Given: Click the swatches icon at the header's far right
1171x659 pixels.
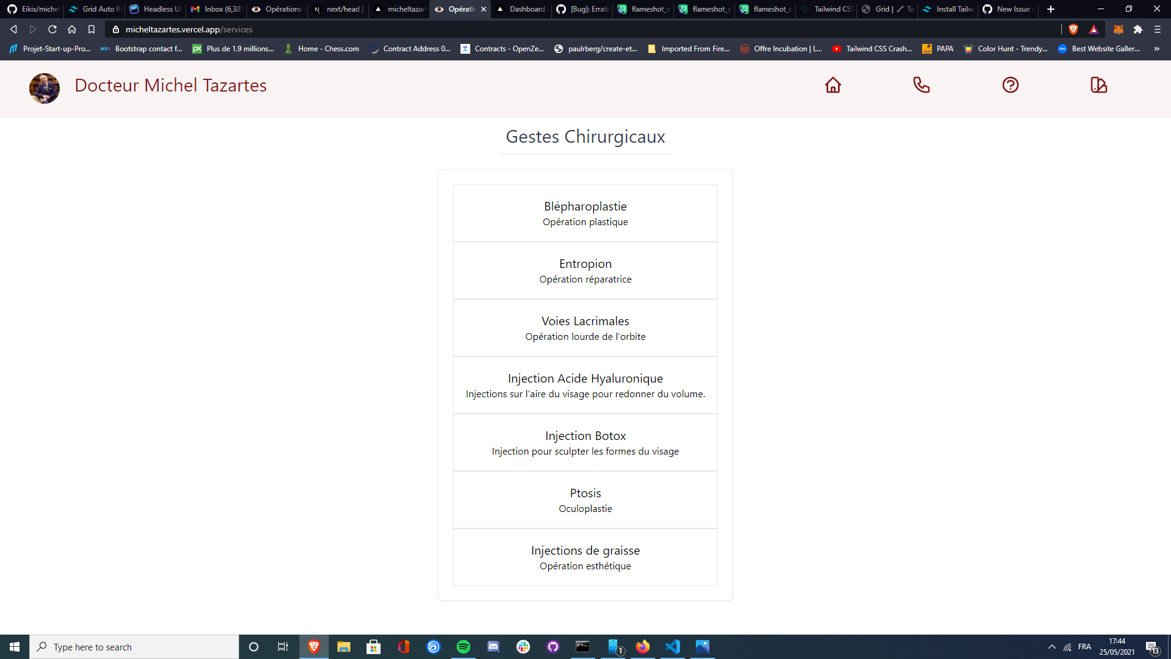Looking at the screenshot, I should pyautogui.click(x=1099, y=85).
